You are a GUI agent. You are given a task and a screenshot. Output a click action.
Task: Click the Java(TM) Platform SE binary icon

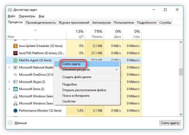point(15,53)
